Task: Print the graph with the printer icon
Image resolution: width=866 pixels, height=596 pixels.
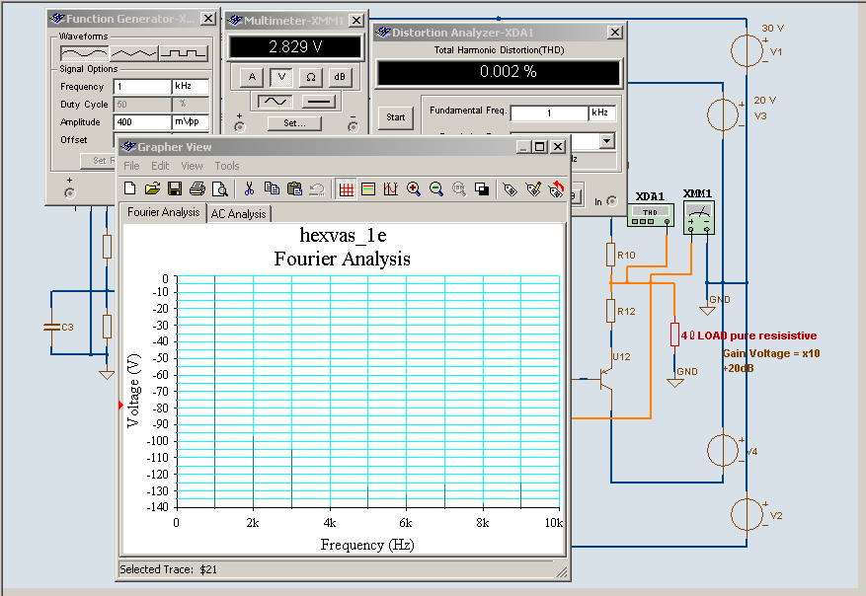Action: pos(197,188)
